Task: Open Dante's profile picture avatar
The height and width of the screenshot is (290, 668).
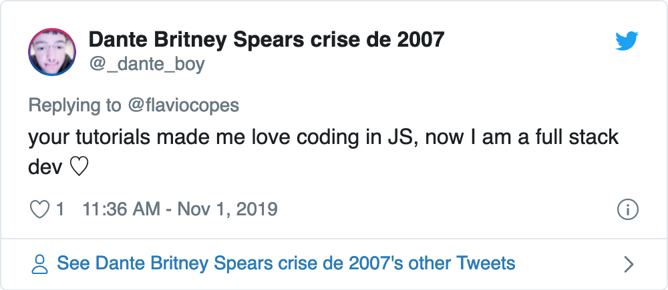Action: coord(51,52)
